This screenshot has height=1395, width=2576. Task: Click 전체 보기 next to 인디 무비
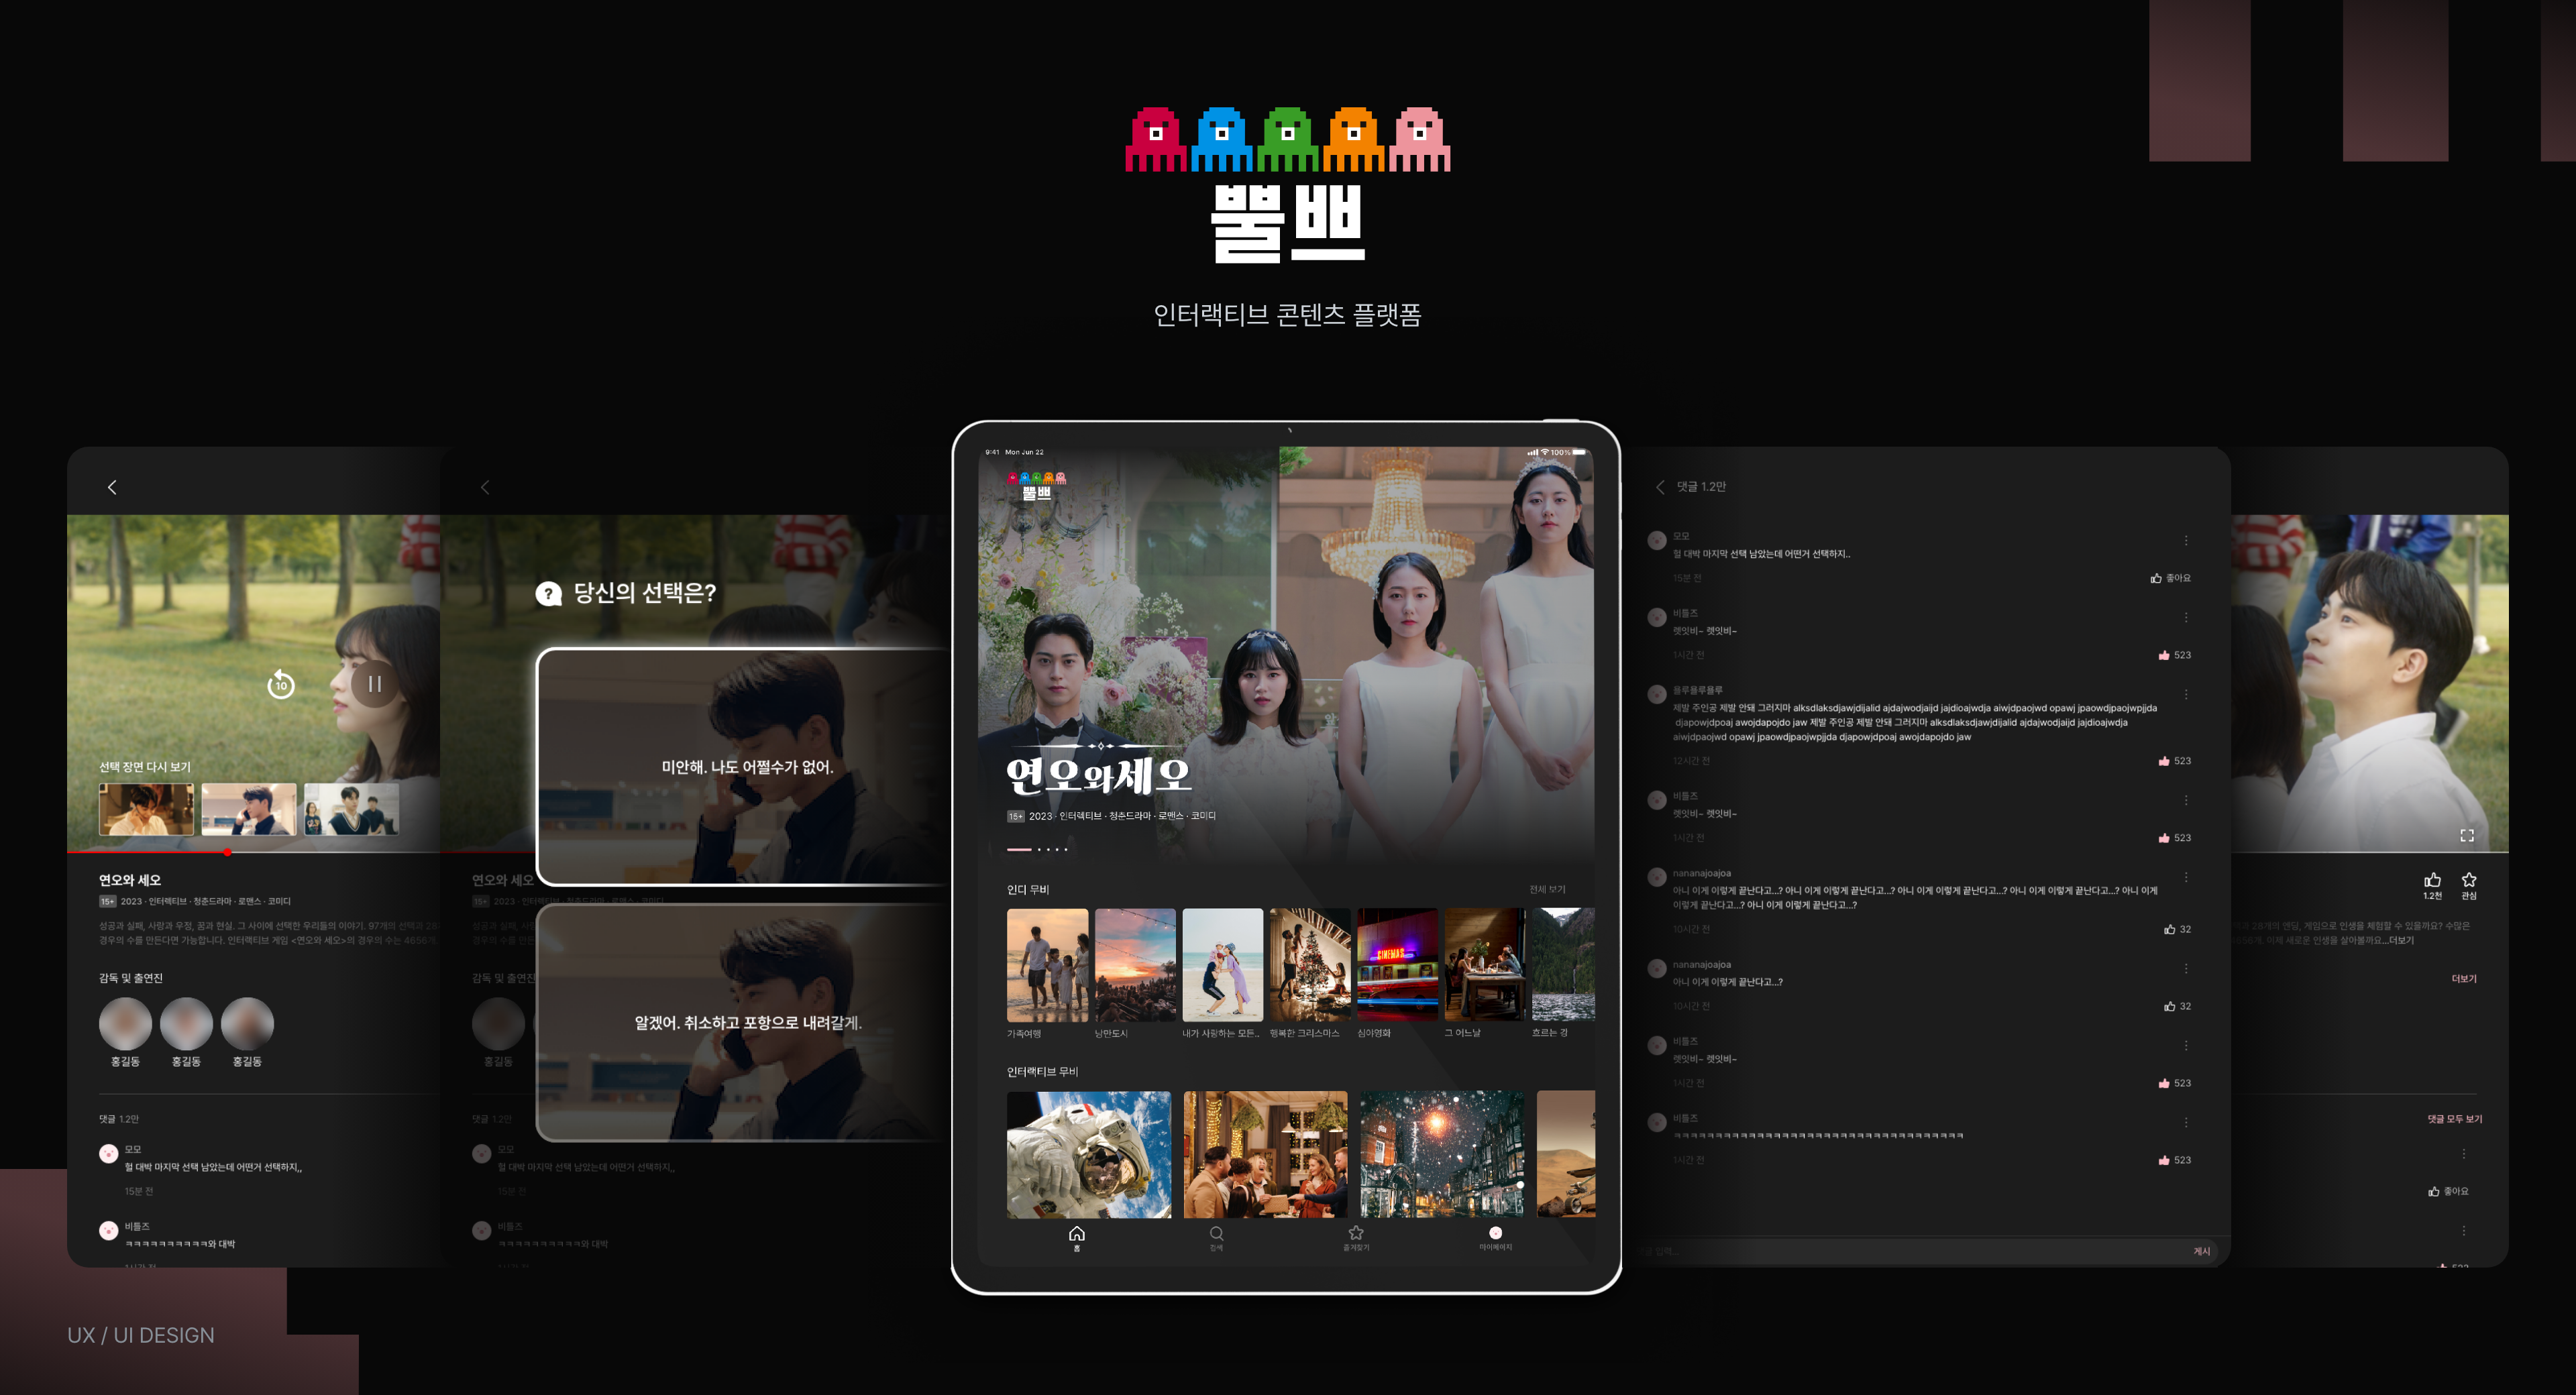pyautogui.click(x=1546, y=889)
